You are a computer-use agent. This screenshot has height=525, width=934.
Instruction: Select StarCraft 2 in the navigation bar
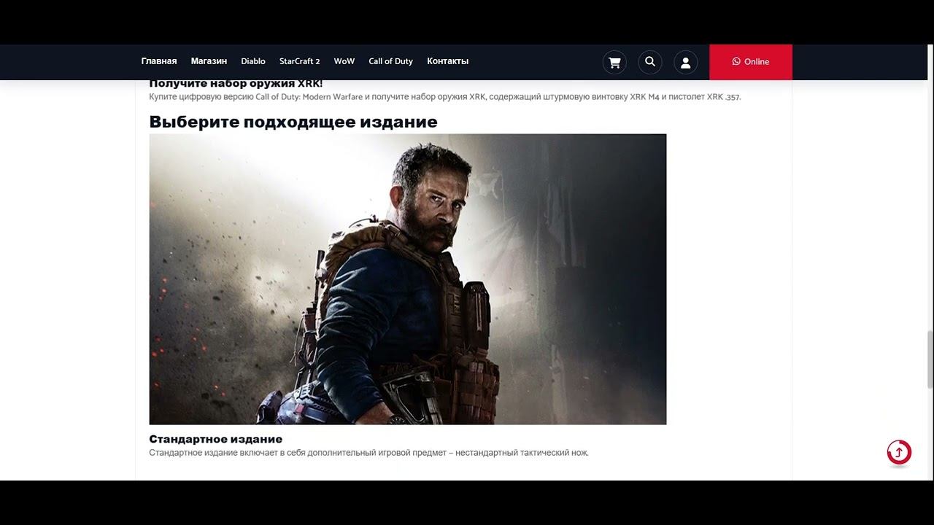[x=299, y=61]
